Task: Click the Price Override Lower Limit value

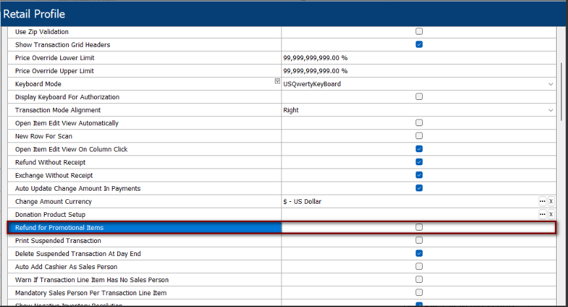Action: [x=315, y=58]
